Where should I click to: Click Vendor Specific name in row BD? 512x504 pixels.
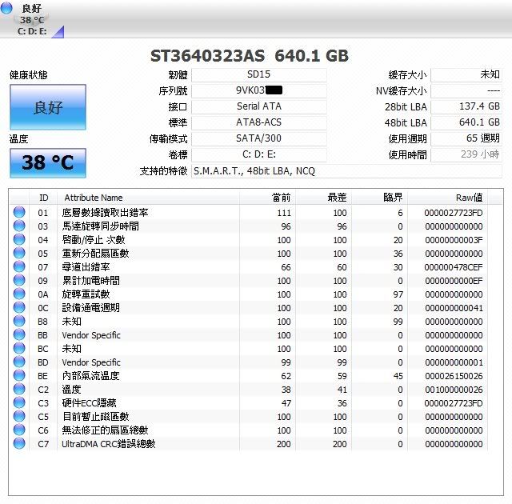(91, 362)
